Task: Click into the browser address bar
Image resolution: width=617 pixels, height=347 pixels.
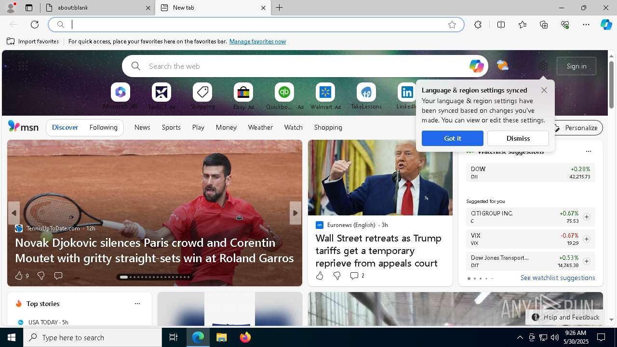Action: coord(255,25)
